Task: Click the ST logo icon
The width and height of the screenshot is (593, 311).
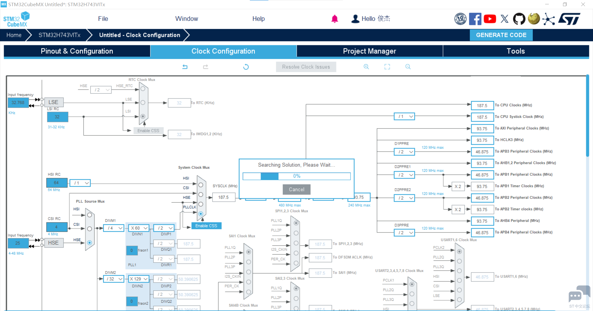Action: 569,19
